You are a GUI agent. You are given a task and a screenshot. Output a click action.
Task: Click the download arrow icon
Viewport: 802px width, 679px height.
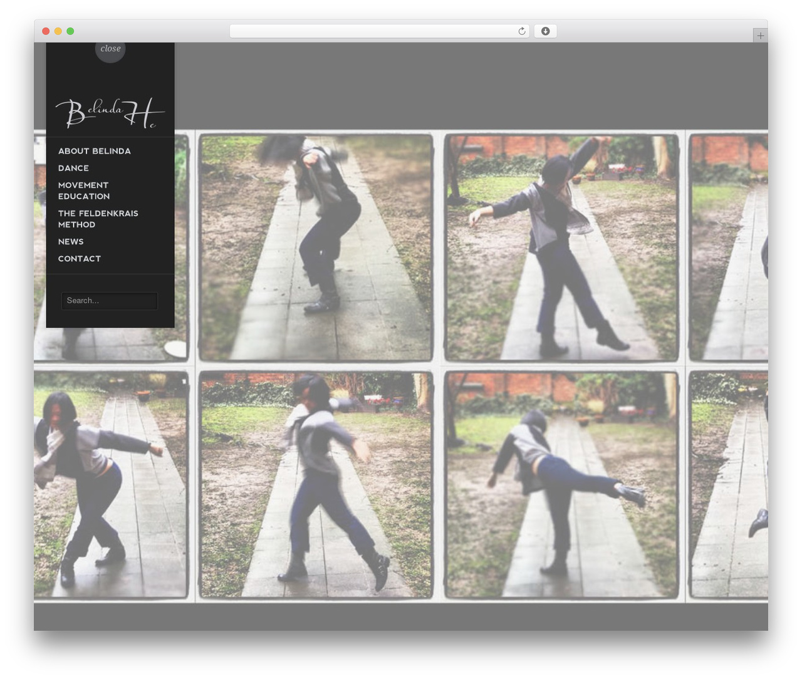click(x=545, y=31)
